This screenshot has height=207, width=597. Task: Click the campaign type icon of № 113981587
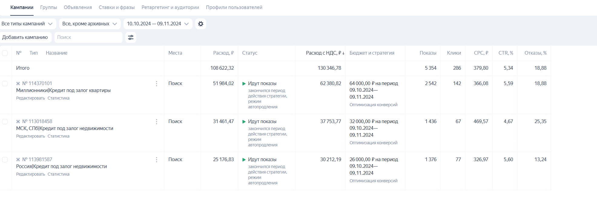click(x=18, y=160)
